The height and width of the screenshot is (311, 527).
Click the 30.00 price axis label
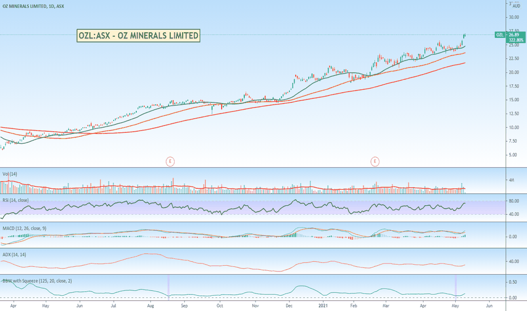pyautogui.click(x=514, y=17)
